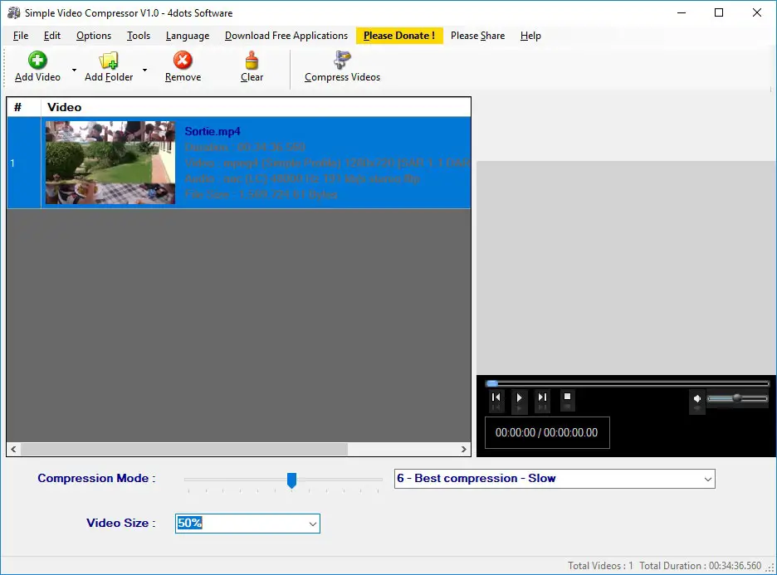Mute the player volume speaker icon
The height and width of the screenshot is (575, 777).
click(697, 399)
